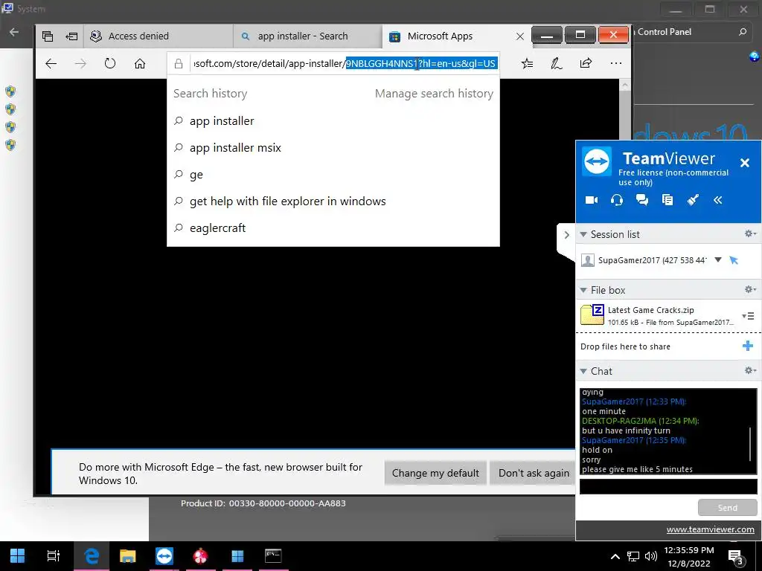This screenshot has width=762, height=571.
Task: Open Latest Game Cracks.zip file options menu
Action: (x=748, y=316)
